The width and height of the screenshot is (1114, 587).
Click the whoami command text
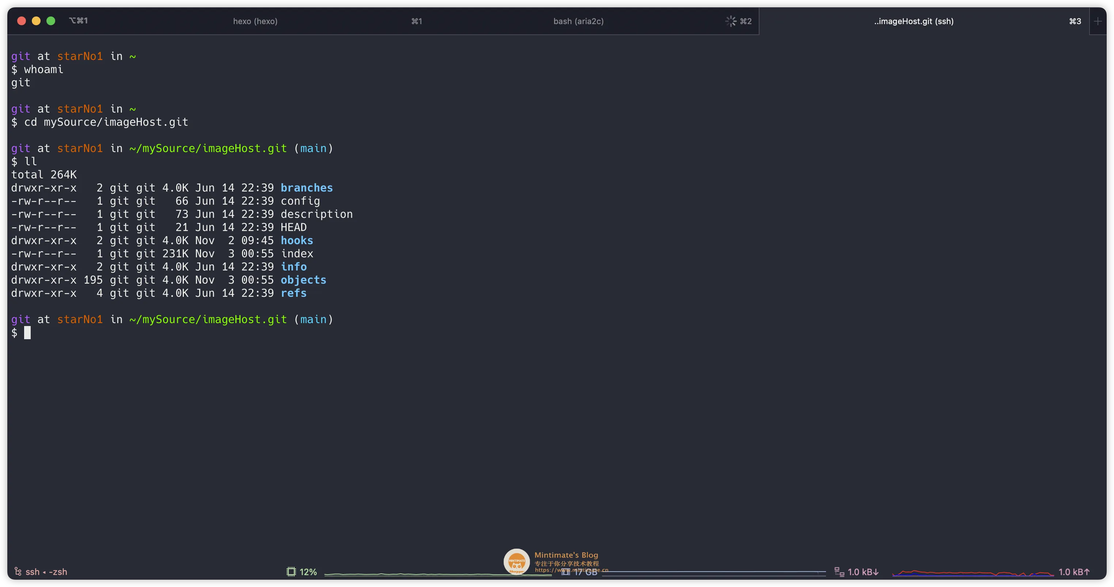pos(43,69)
